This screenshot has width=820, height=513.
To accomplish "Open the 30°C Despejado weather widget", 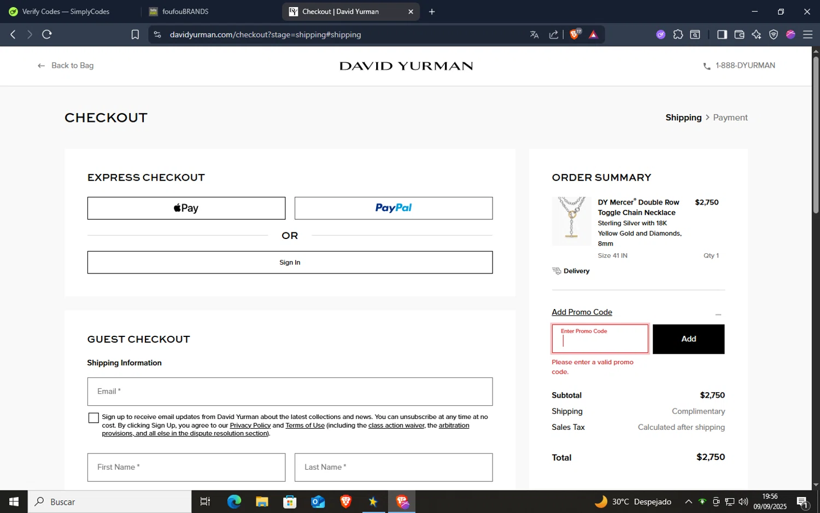I will pyautogui.click(x=633, y=502).
